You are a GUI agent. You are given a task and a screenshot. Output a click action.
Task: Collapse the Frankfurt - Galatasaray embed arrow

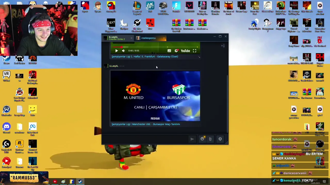[199, 57]
